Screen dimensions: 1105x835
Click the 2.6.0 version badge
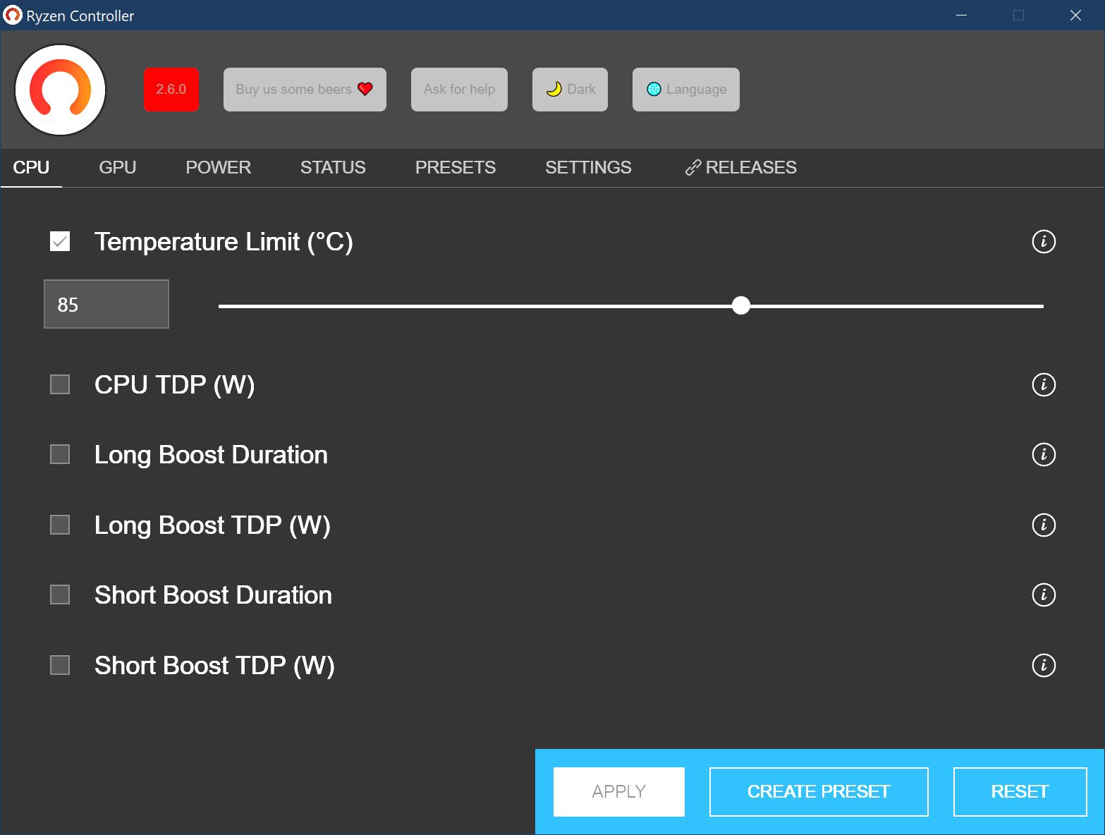(171, 90)
